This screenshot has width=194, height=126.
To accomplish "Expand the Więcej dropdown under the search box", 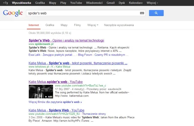I will pyautogui.click(x=93, y=25).
